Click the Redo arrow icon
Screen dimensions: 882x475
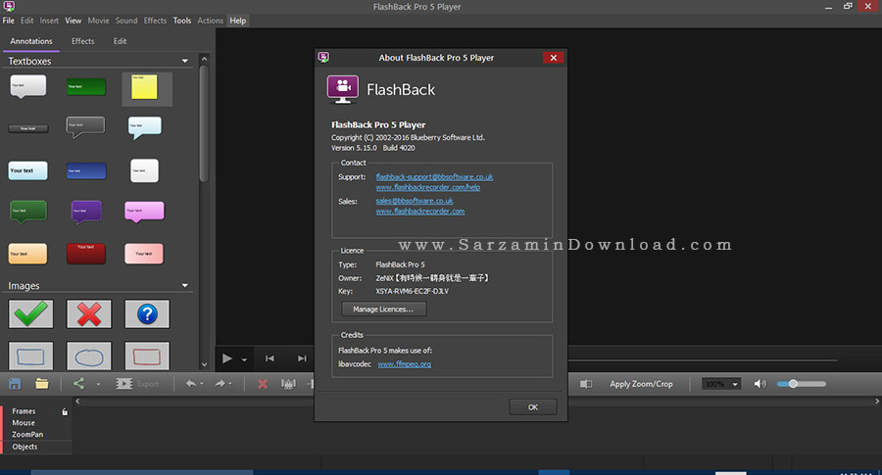tap(220, 383)
